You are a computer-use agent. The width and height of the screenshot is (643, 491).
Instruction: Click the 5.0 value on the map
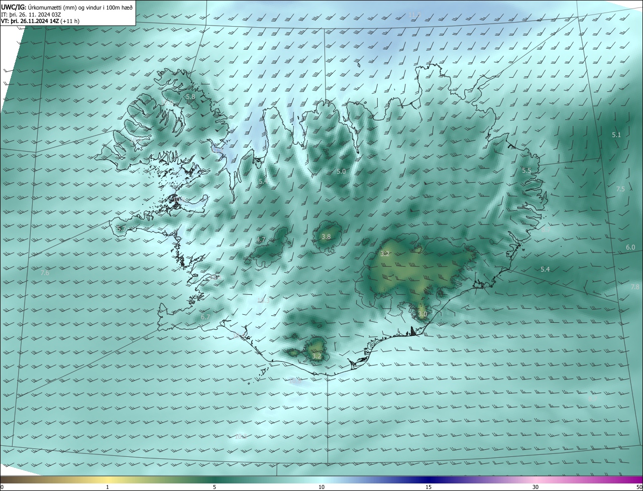pyautogui.click(x=341, y=172)
